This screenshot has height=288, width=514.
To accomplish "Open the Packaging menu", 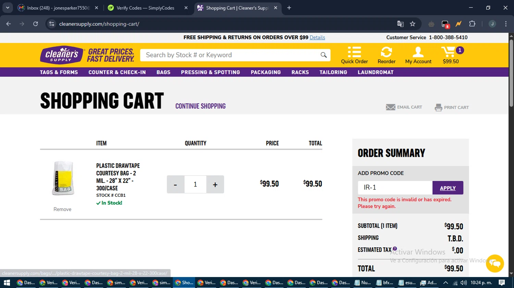I will click(266, 72).
